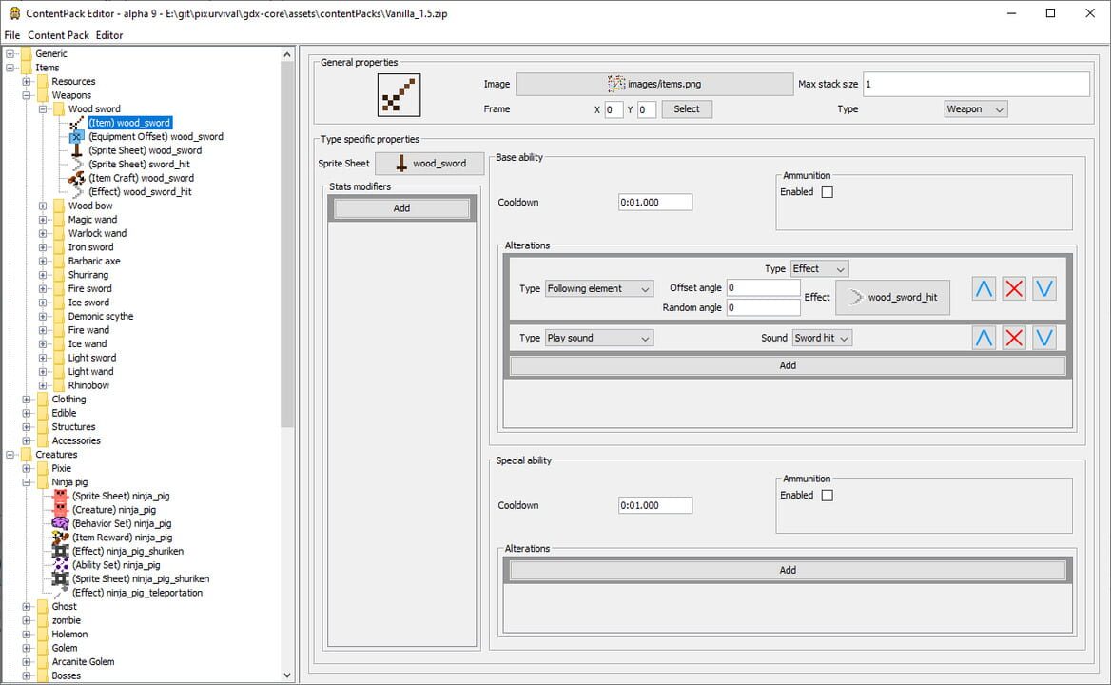This screenshot has width=1111, height=685.
Task: Open the File menu
Action: coord(12,35)
